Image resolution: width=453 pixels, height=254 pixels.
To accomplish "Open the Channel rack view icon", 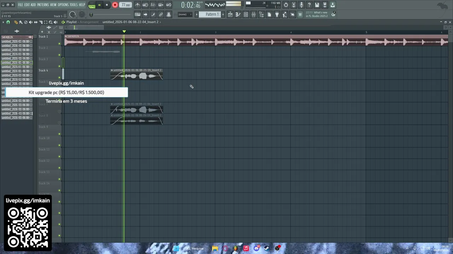I will 246,14.
